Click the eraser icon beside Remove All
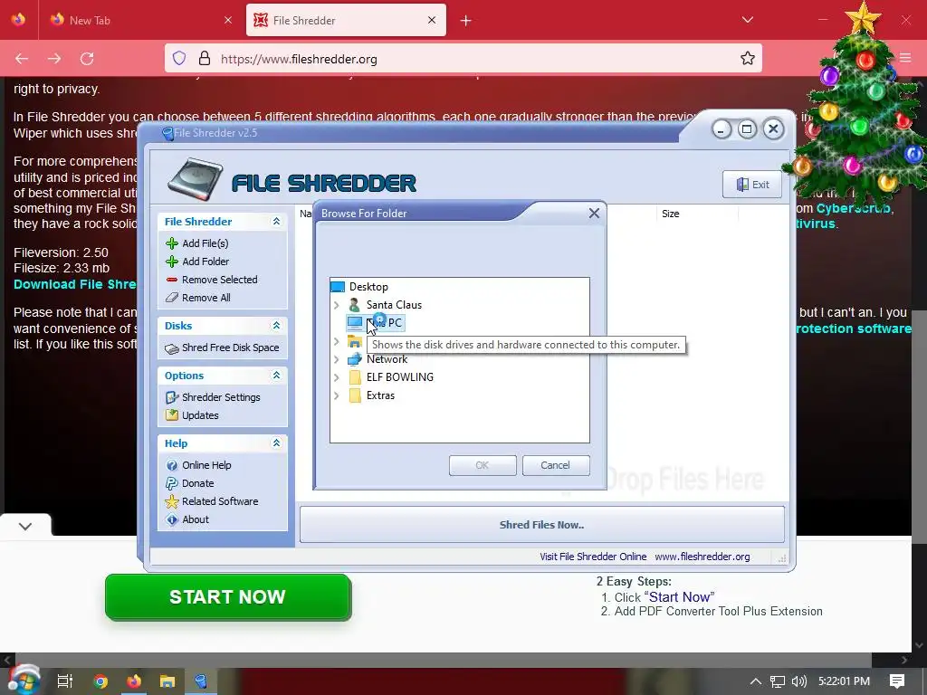This screenshot has width=927, height=695. point(172,298)
